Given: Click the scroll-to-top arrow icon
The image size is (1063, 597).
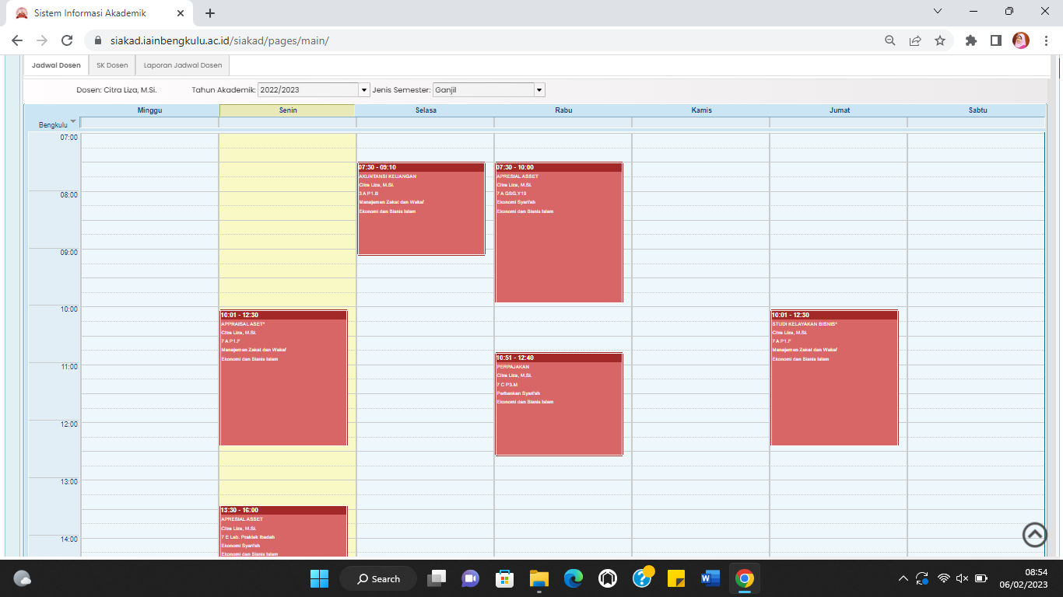Looking at the screenshot, I should click(1034, 535).
